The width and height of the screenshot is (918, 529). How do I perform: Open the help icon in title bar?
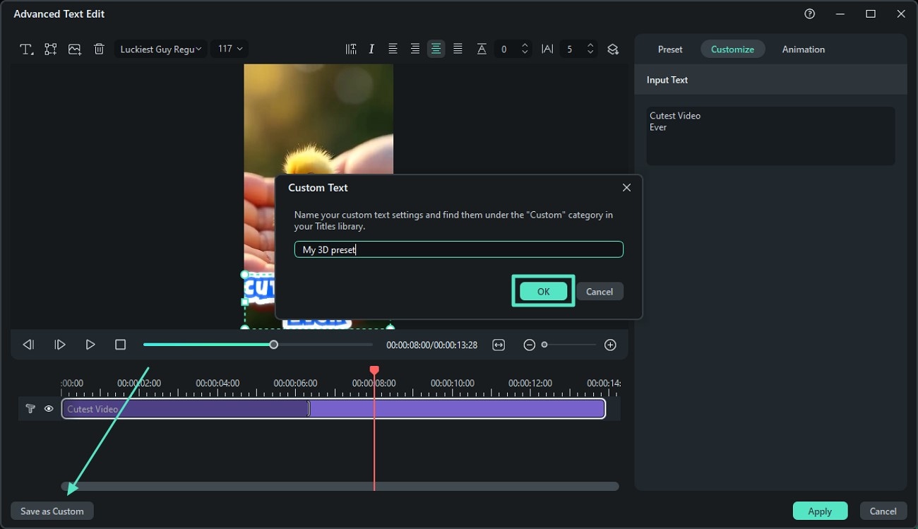pos(810,14)
